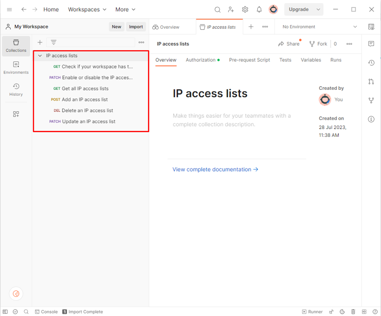Switch to the Authorization tab
Viewport: 381px width, 316px height.
[x=201, y=60]
